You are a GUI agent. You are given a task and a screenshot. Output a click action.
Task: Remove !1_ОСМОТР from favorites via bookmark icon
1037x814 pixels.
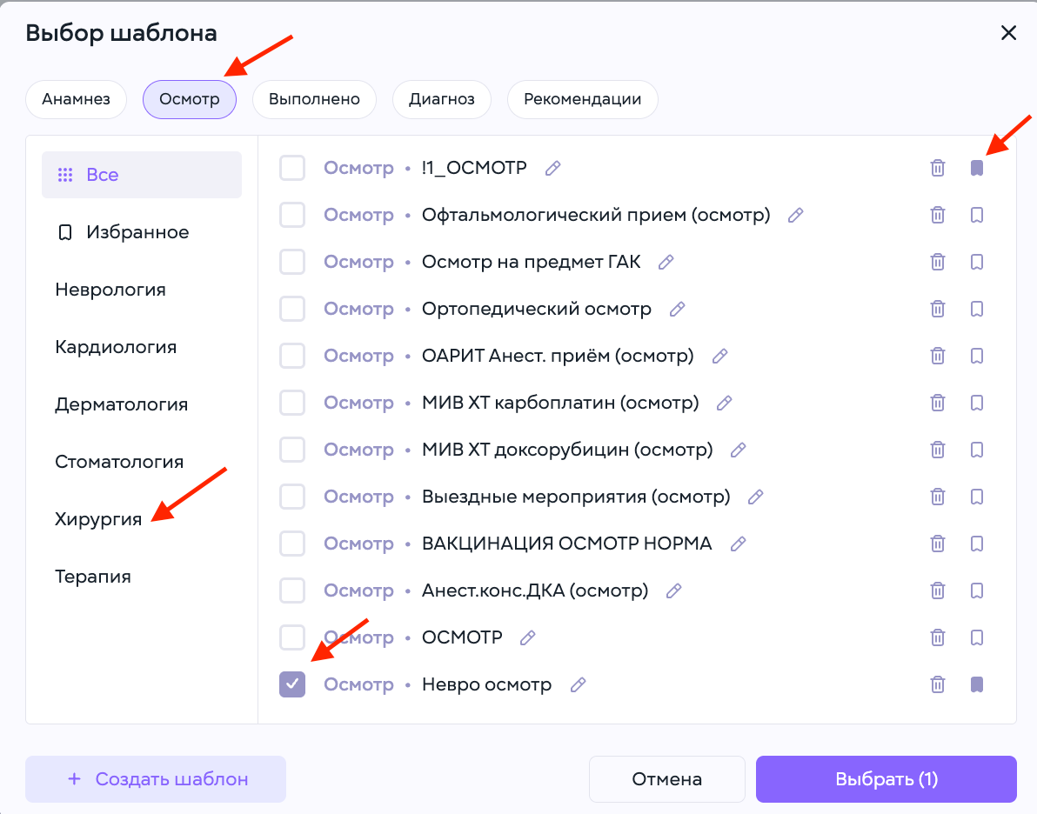tap(977, 168)
